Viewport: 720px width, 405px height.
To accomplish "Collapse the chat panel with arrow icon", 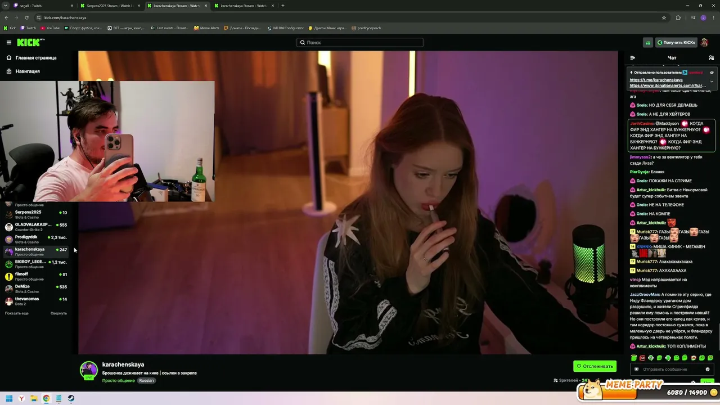I will (x=632, y=57).
